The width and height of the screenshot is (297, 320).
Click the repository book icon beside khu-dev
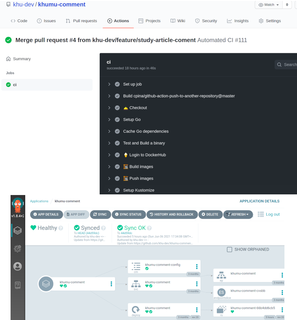(8, 5)
